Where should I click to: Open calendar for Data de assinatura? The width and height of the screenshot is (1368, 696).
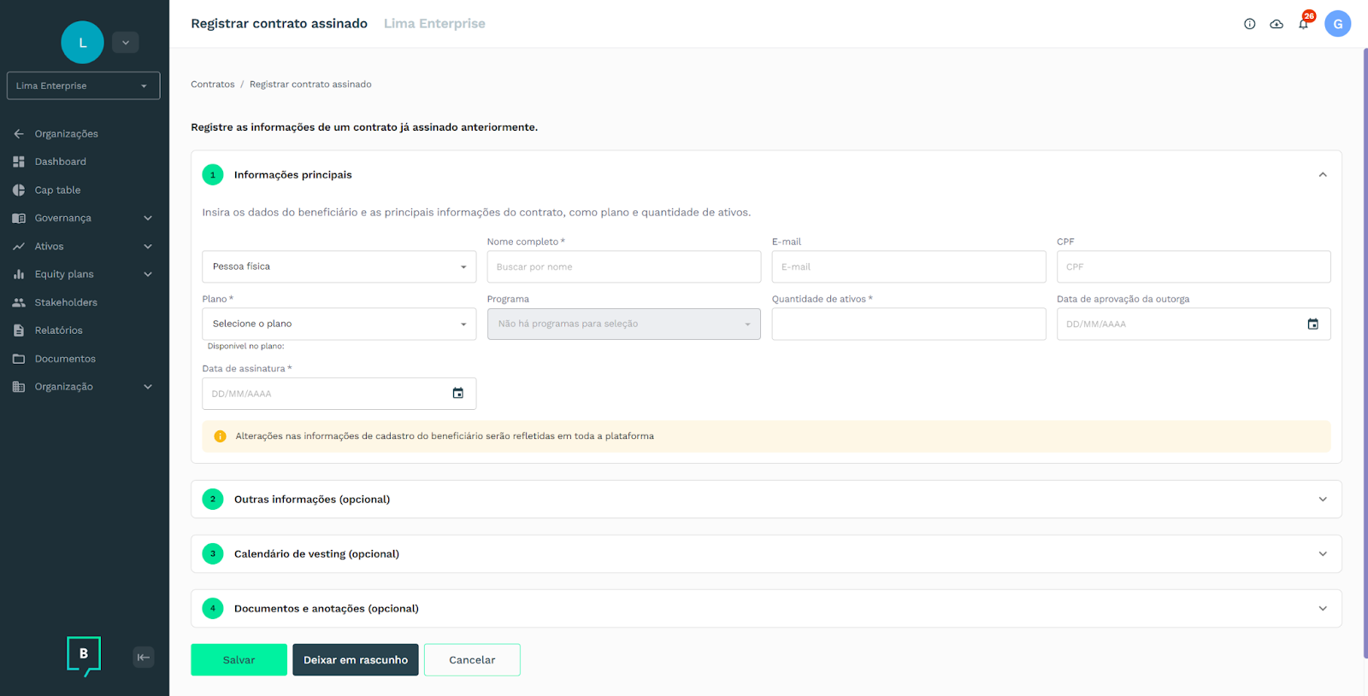click(458, 394)
